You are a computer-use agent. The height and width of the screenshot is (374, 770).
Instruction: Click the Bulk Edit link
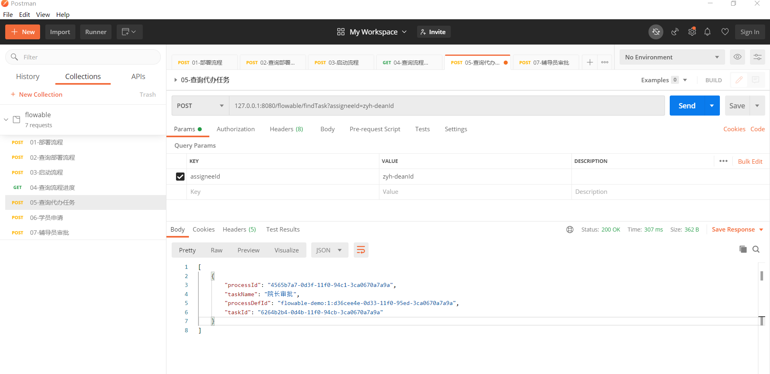750,161
